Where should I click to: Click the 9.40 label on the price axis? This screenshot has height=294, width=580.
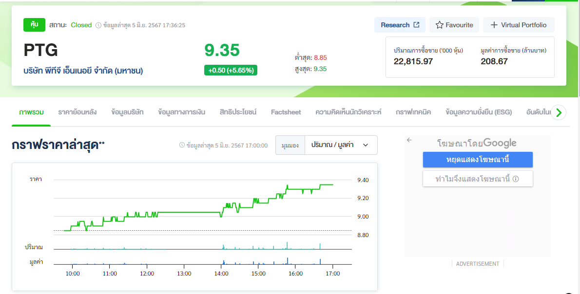point(363,180)
